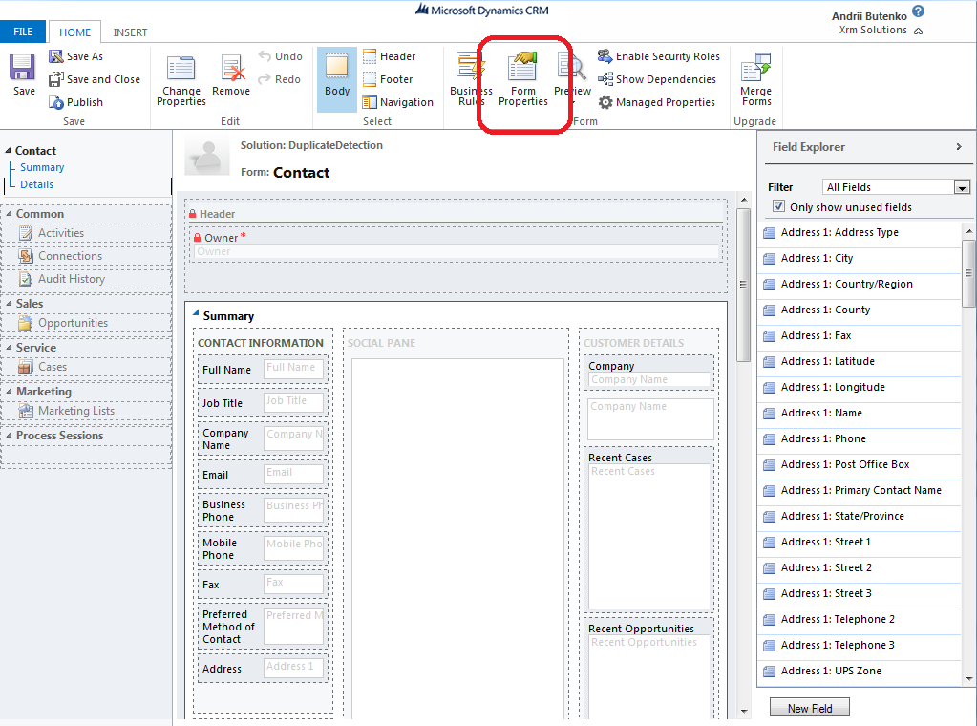Click Enable Security Roles
Screen dimensions: 977x726
[659, 56]
